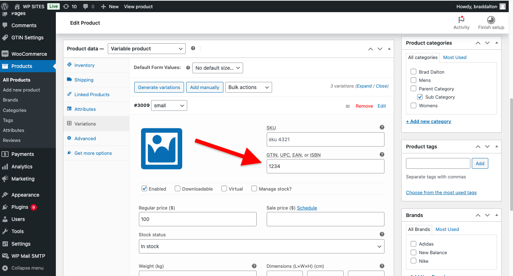Open the Stock status dropdown
The width and height of the screenshot is (513, 276).
pos(261,246)
